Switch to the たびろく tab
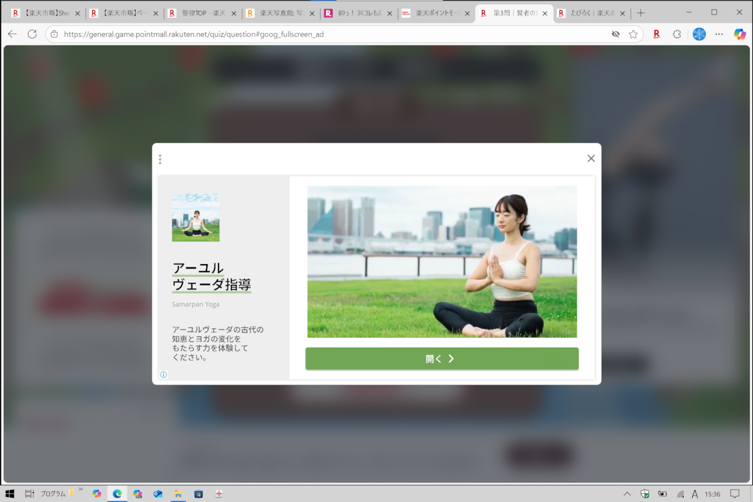This screenshot has height=502, width=753. pos(592,13)
